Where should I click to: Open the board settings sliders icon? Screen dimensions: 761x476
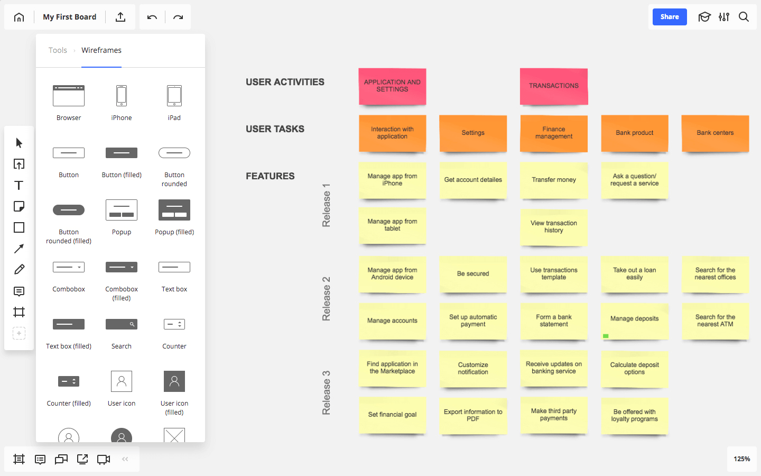724,17
